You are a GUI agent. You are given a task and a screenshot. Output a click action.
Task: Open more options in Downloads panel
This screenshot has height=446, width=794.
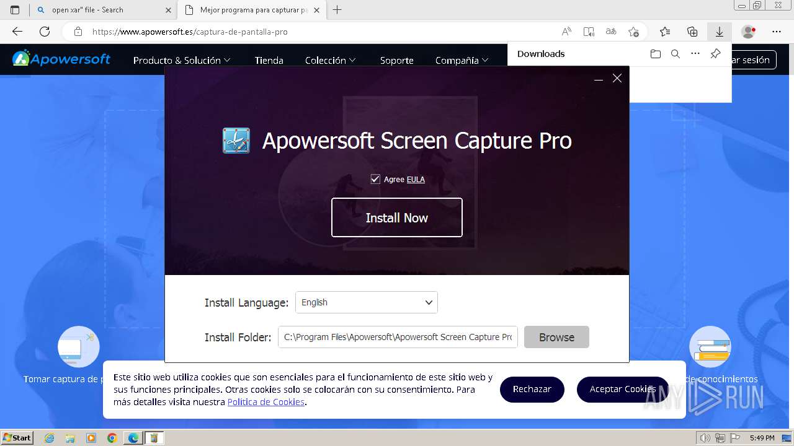[x=695, y=54]
